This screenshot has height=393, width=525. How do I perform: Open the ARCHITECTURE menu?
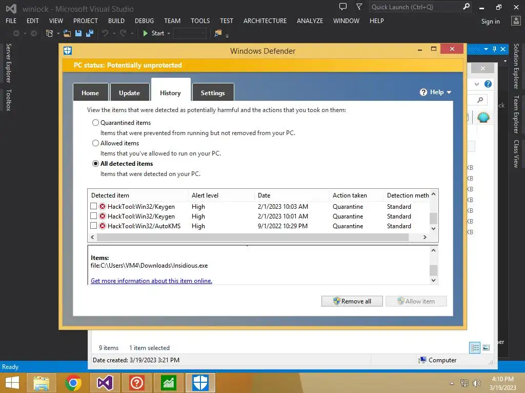click(265, 20)
